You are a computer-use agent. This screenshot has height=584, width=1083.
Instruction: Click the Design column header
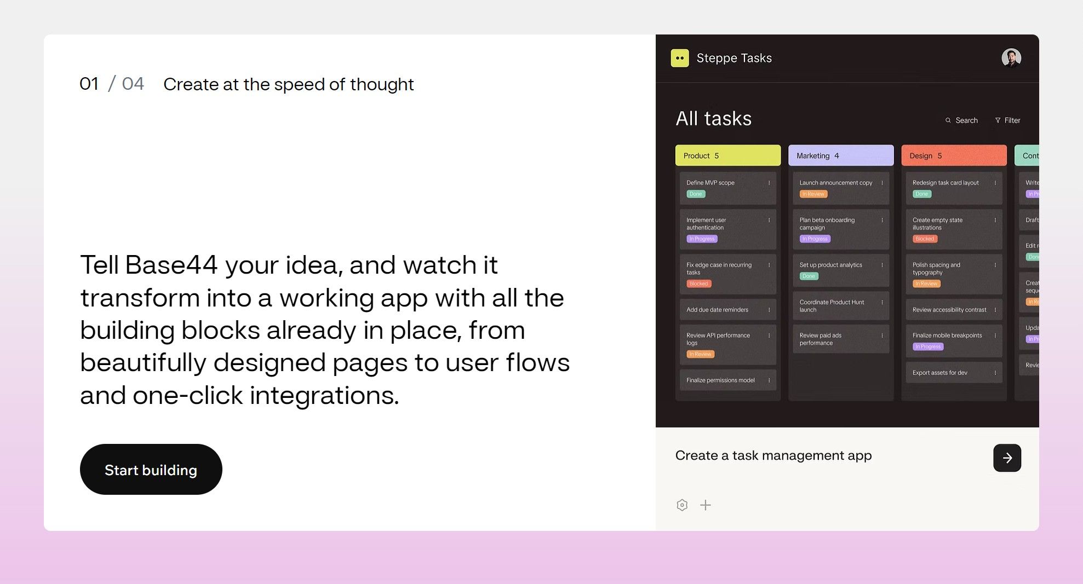coord(954,155)
